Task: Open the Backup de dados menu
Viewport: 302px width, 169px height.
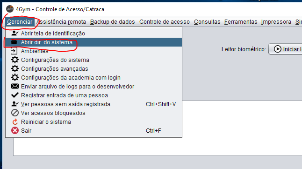Action: point(113,22)
